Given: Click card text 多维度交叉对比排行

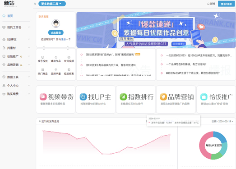Looking at the screenshot, I should click(x=132, y=104).
